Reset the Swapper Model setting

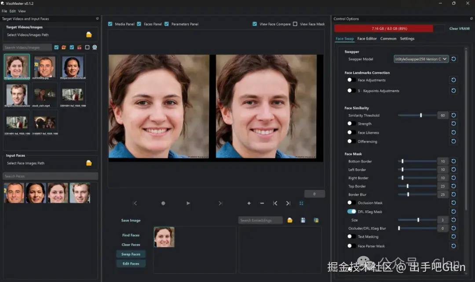(453, 59)
